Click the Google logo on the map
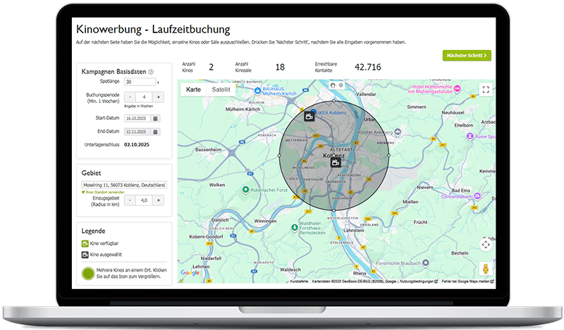Screen dimensions: 564x330 click(x=190, y=273)
